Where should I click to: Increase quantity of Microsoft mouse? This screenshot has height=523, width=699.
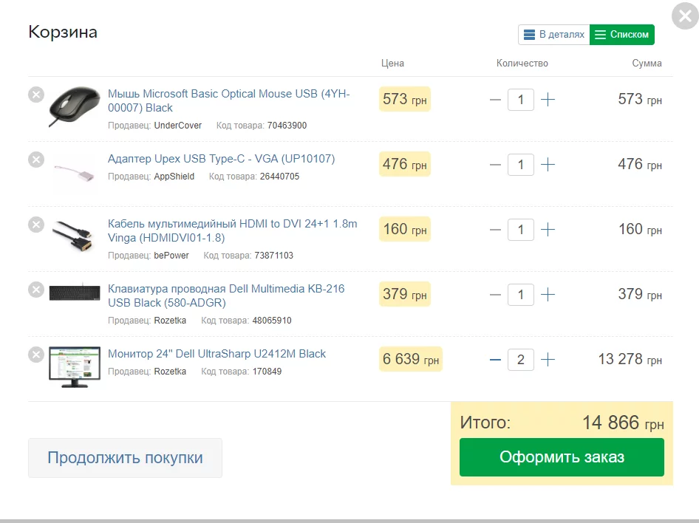(548, 100)
